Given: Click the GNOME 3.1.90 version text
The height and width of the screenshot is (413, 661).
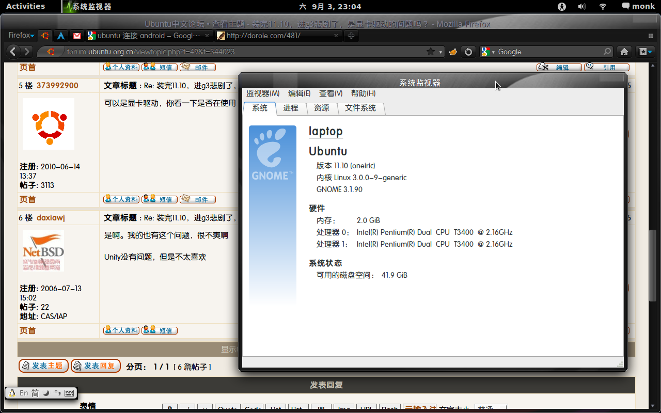Looking at the screenshot, I should 339,189.
